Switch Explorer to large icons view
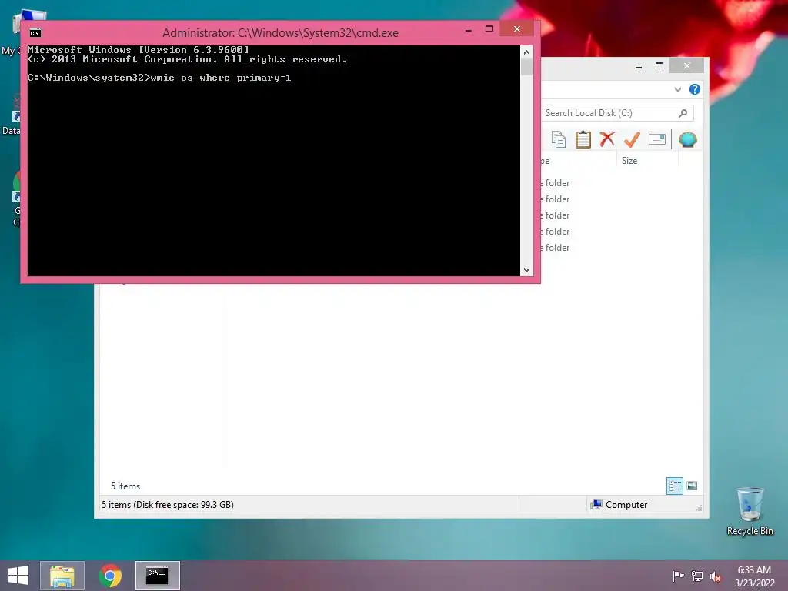Image resolution: width=788 pixels, height=591 pixels. [692, 486]
